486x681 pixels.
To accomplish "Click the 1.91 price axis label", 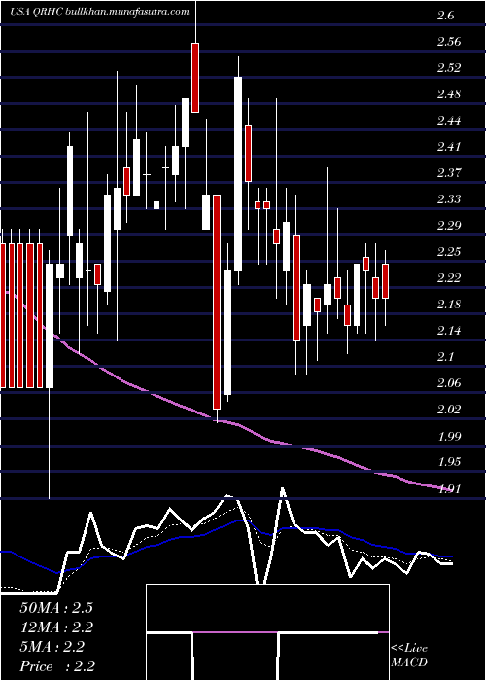I will (x=449, y=488).
